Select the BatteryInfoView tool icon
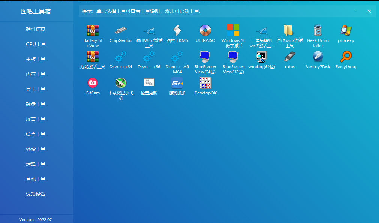Screen dimensions: 379x223 point(93,30)
